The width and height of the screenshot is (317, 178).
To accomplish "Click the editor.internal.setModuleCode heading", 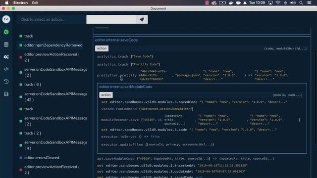I will 125,87.
